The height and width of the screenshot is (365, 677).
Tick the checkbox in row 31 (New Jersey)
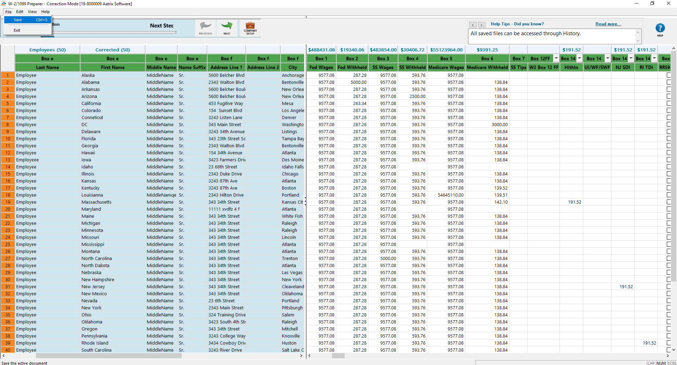[669, 286]
